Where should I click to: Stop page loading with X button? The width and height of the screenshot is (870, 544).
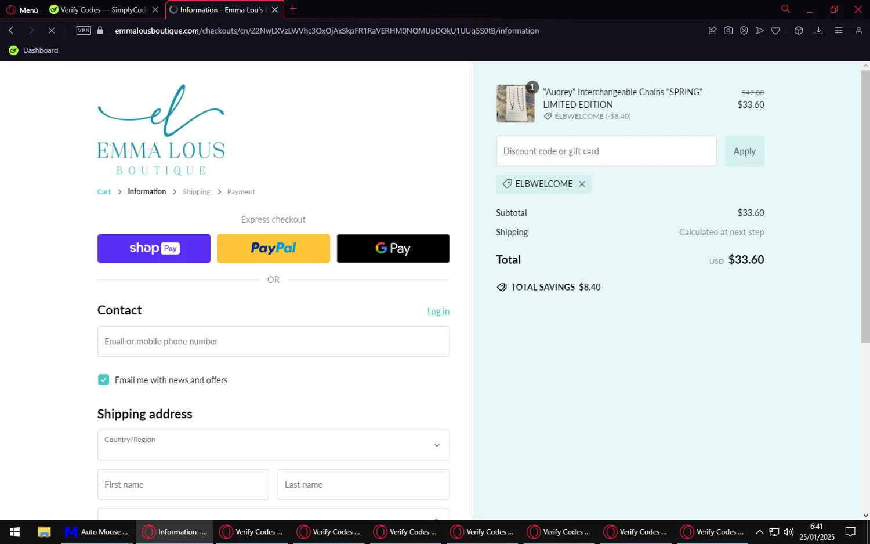click(51, 30)
